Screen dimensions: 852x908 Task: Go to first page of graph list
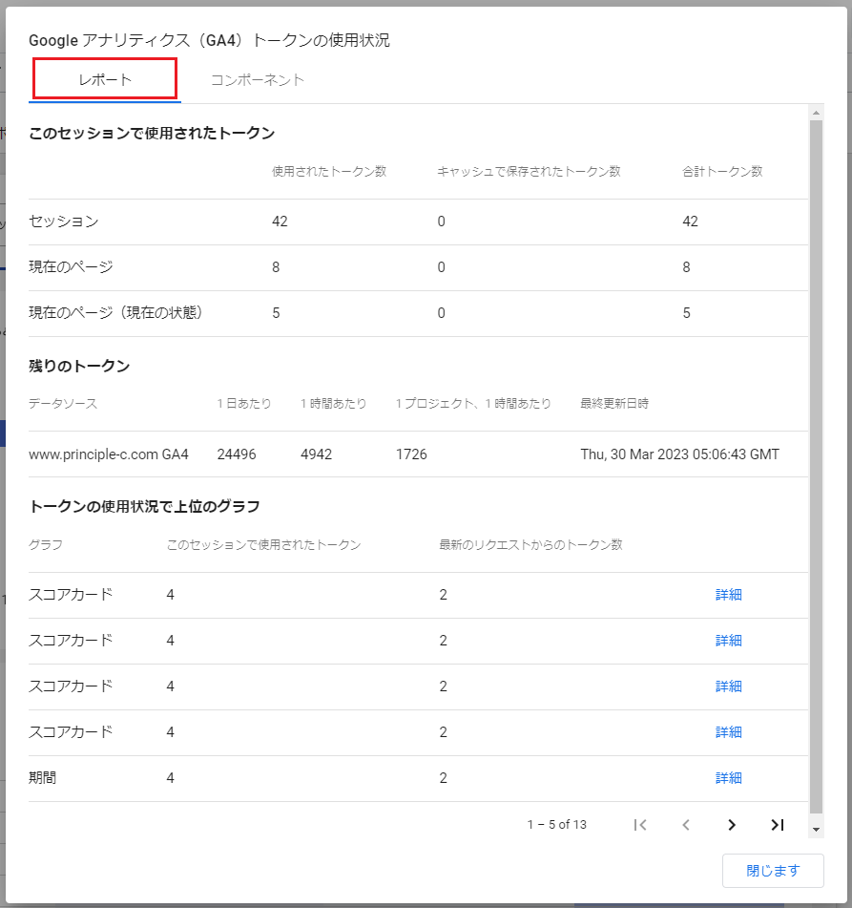point(640,825)
